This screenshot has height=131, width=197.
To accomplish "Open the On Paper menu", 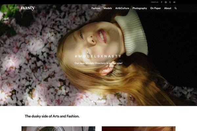I will tap(156, 8).
